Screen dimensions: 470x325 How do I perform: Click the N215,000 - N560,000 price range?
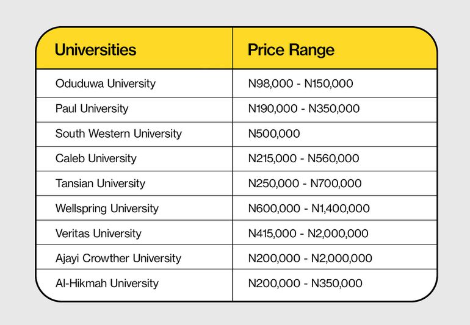coord(303,159)
